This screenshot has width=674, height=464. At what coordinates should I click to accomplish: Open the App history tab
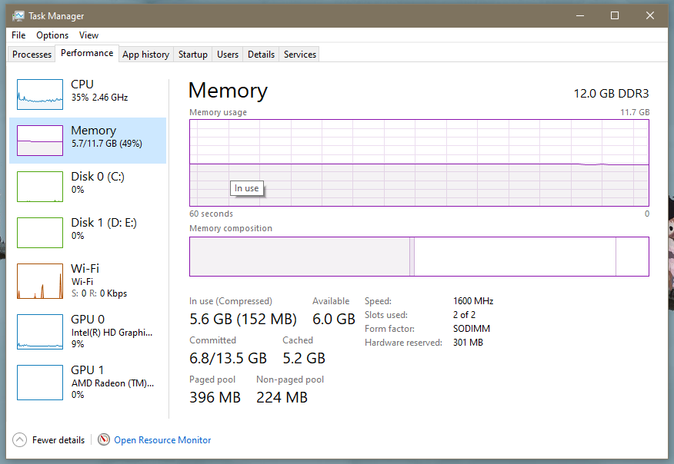pyautogui.click(x=145, y=54)
